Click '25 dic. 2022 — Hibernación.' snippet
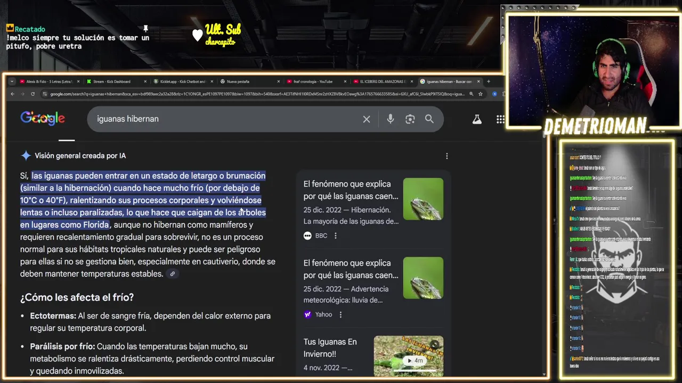 pyautogui.click(x=347, y=210)
